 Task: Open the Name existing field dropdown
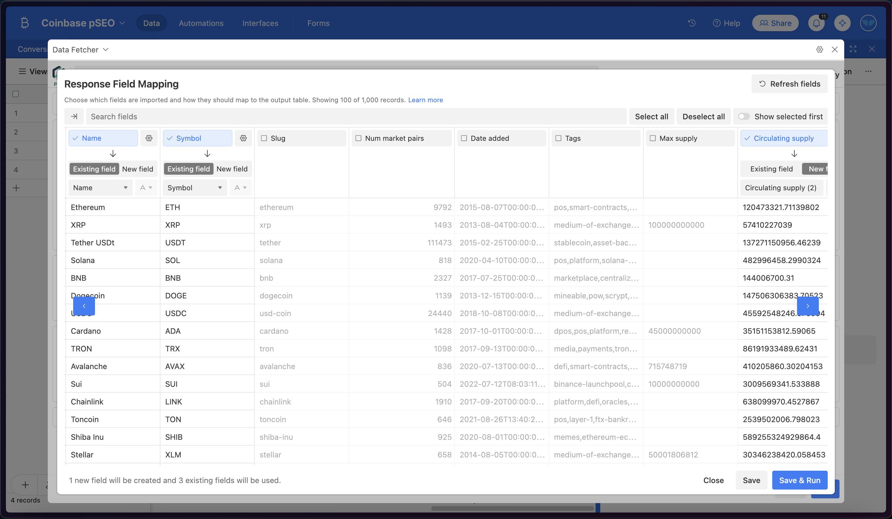(100, 188)
